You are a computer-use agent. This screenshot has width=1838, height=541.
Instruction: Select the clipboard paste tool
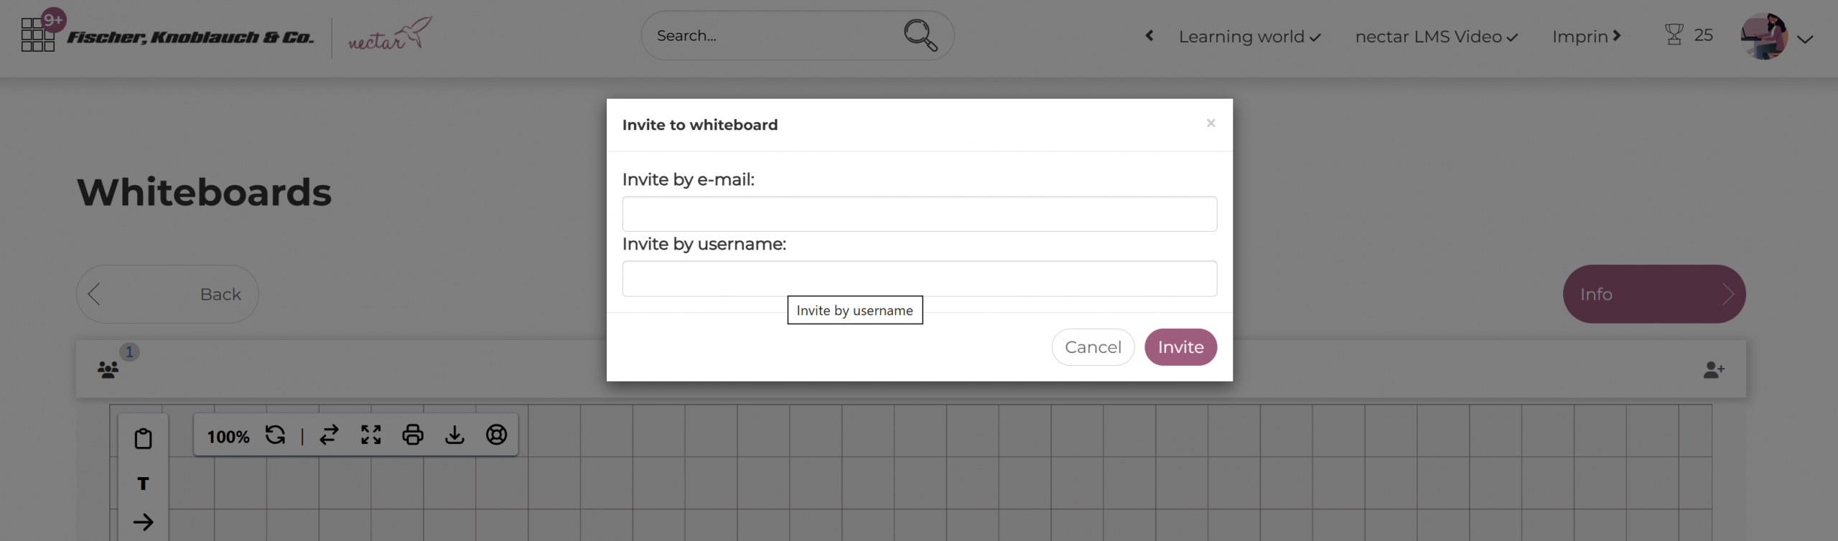(x=144, y=438)
